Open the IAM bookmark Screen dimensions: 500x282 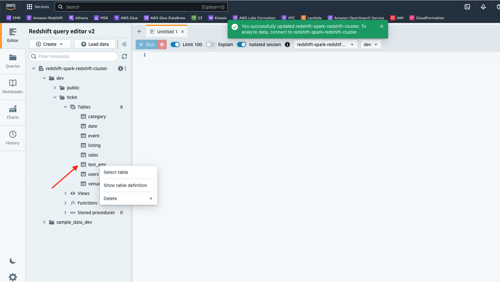[397, 18]
